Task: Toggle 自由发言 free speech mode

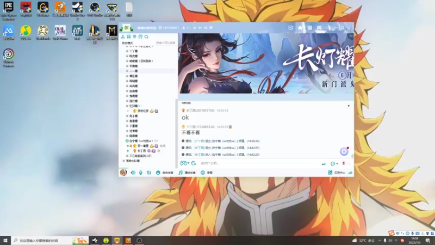Action: coord(165,173)
